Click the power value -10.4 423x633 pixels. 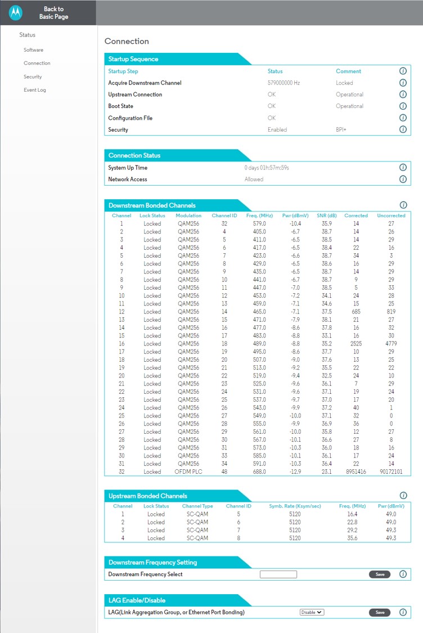tap(295, 223)
